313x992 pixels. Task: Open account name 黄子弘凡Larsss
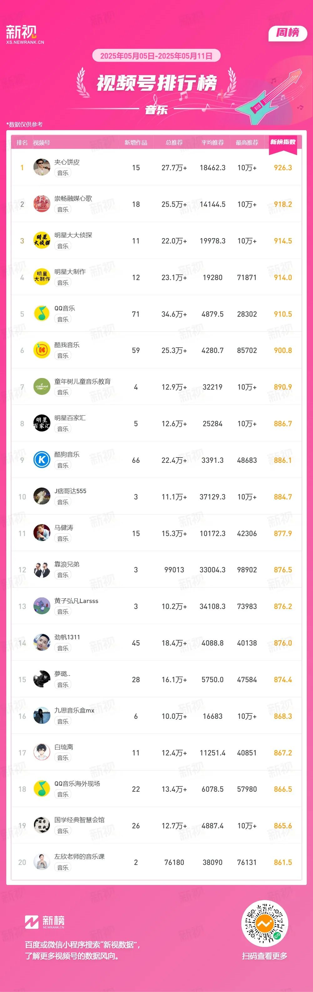[x=76, y=601]
